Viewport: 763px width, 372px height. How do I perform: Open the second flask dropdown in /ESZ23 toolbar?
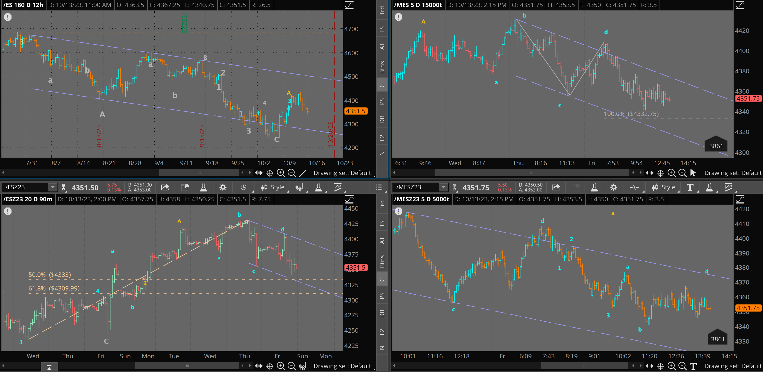click(318, 187)
